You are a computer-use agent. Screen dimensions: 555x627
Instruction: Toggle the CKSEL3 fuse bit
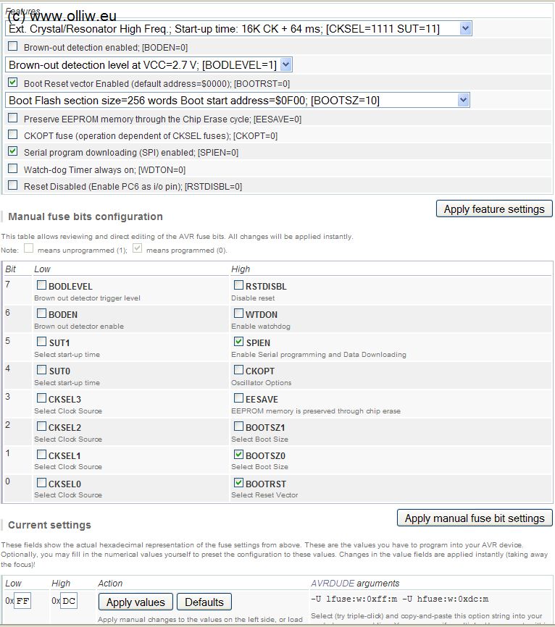point(42,399)
